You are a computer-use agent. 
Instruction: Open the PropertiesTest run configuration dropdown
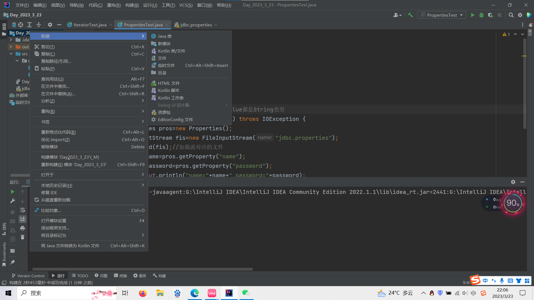442,15
